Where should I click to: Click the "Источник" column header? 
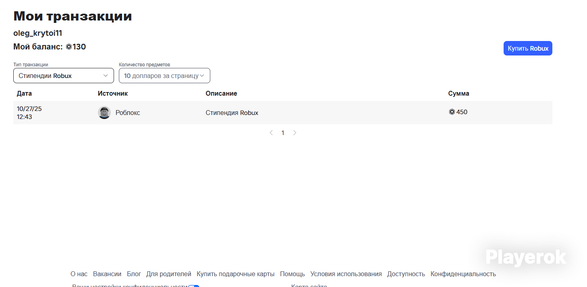click(113, 93)
